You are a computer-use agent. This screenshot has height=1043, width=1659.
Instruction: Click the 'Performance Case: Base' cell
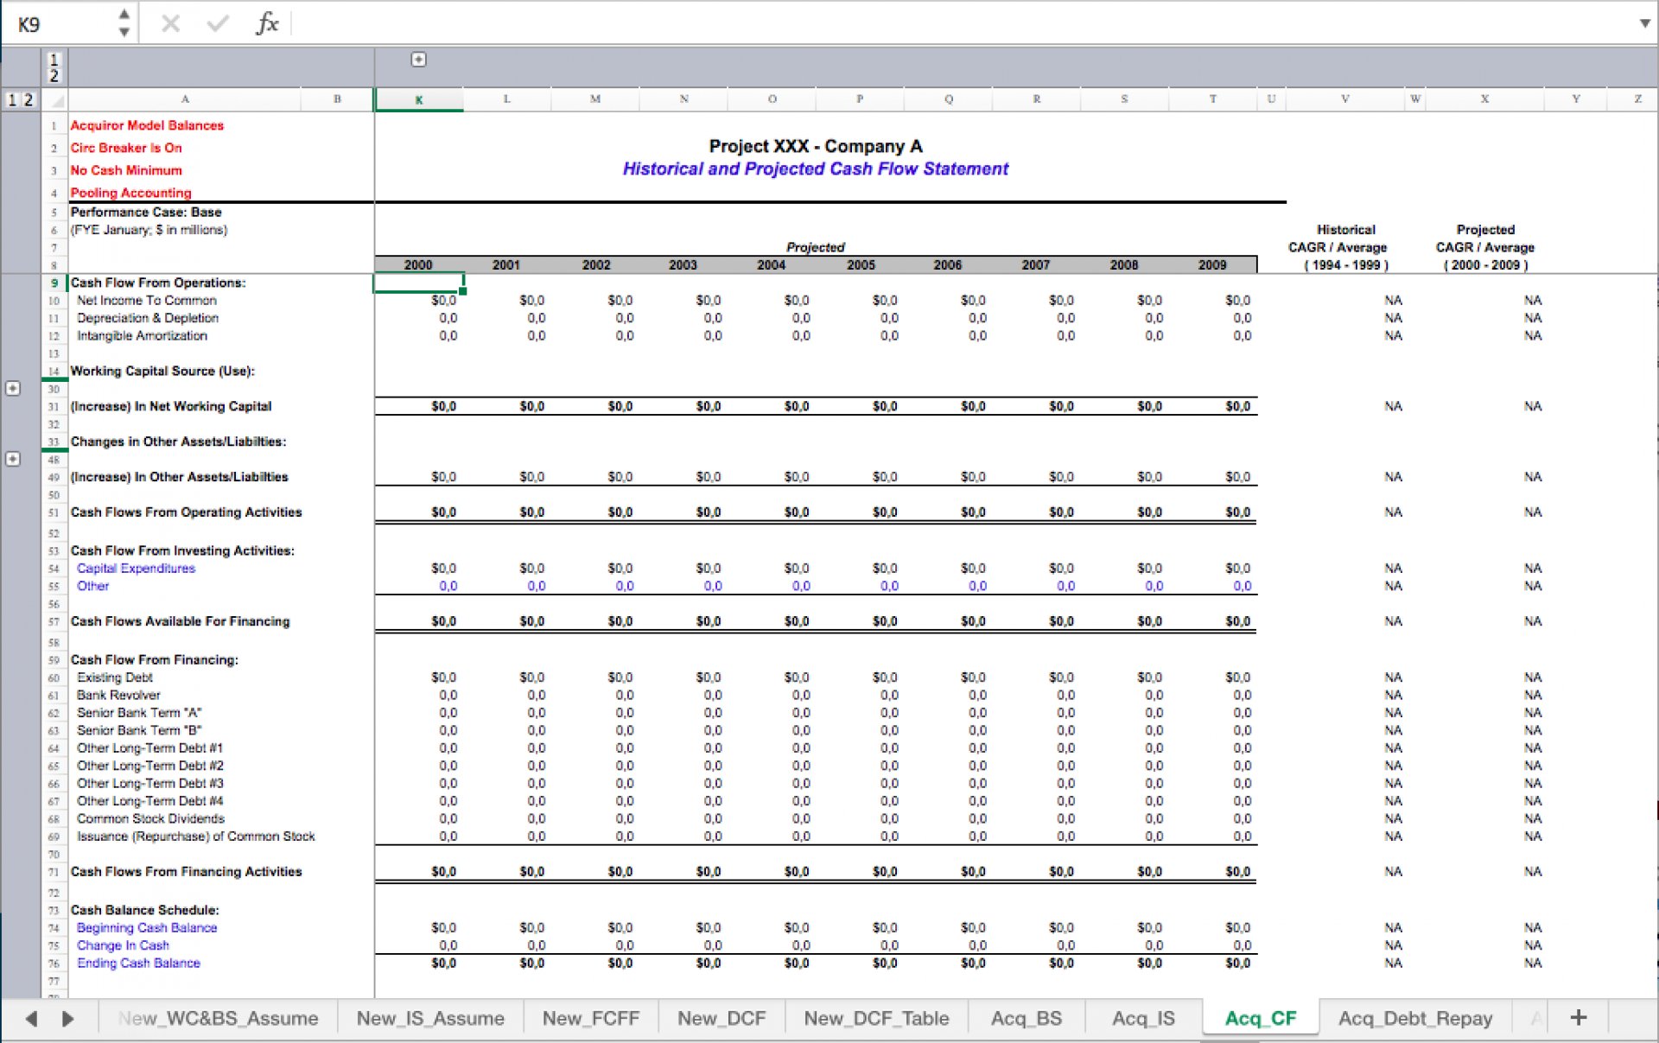point(146,212)
